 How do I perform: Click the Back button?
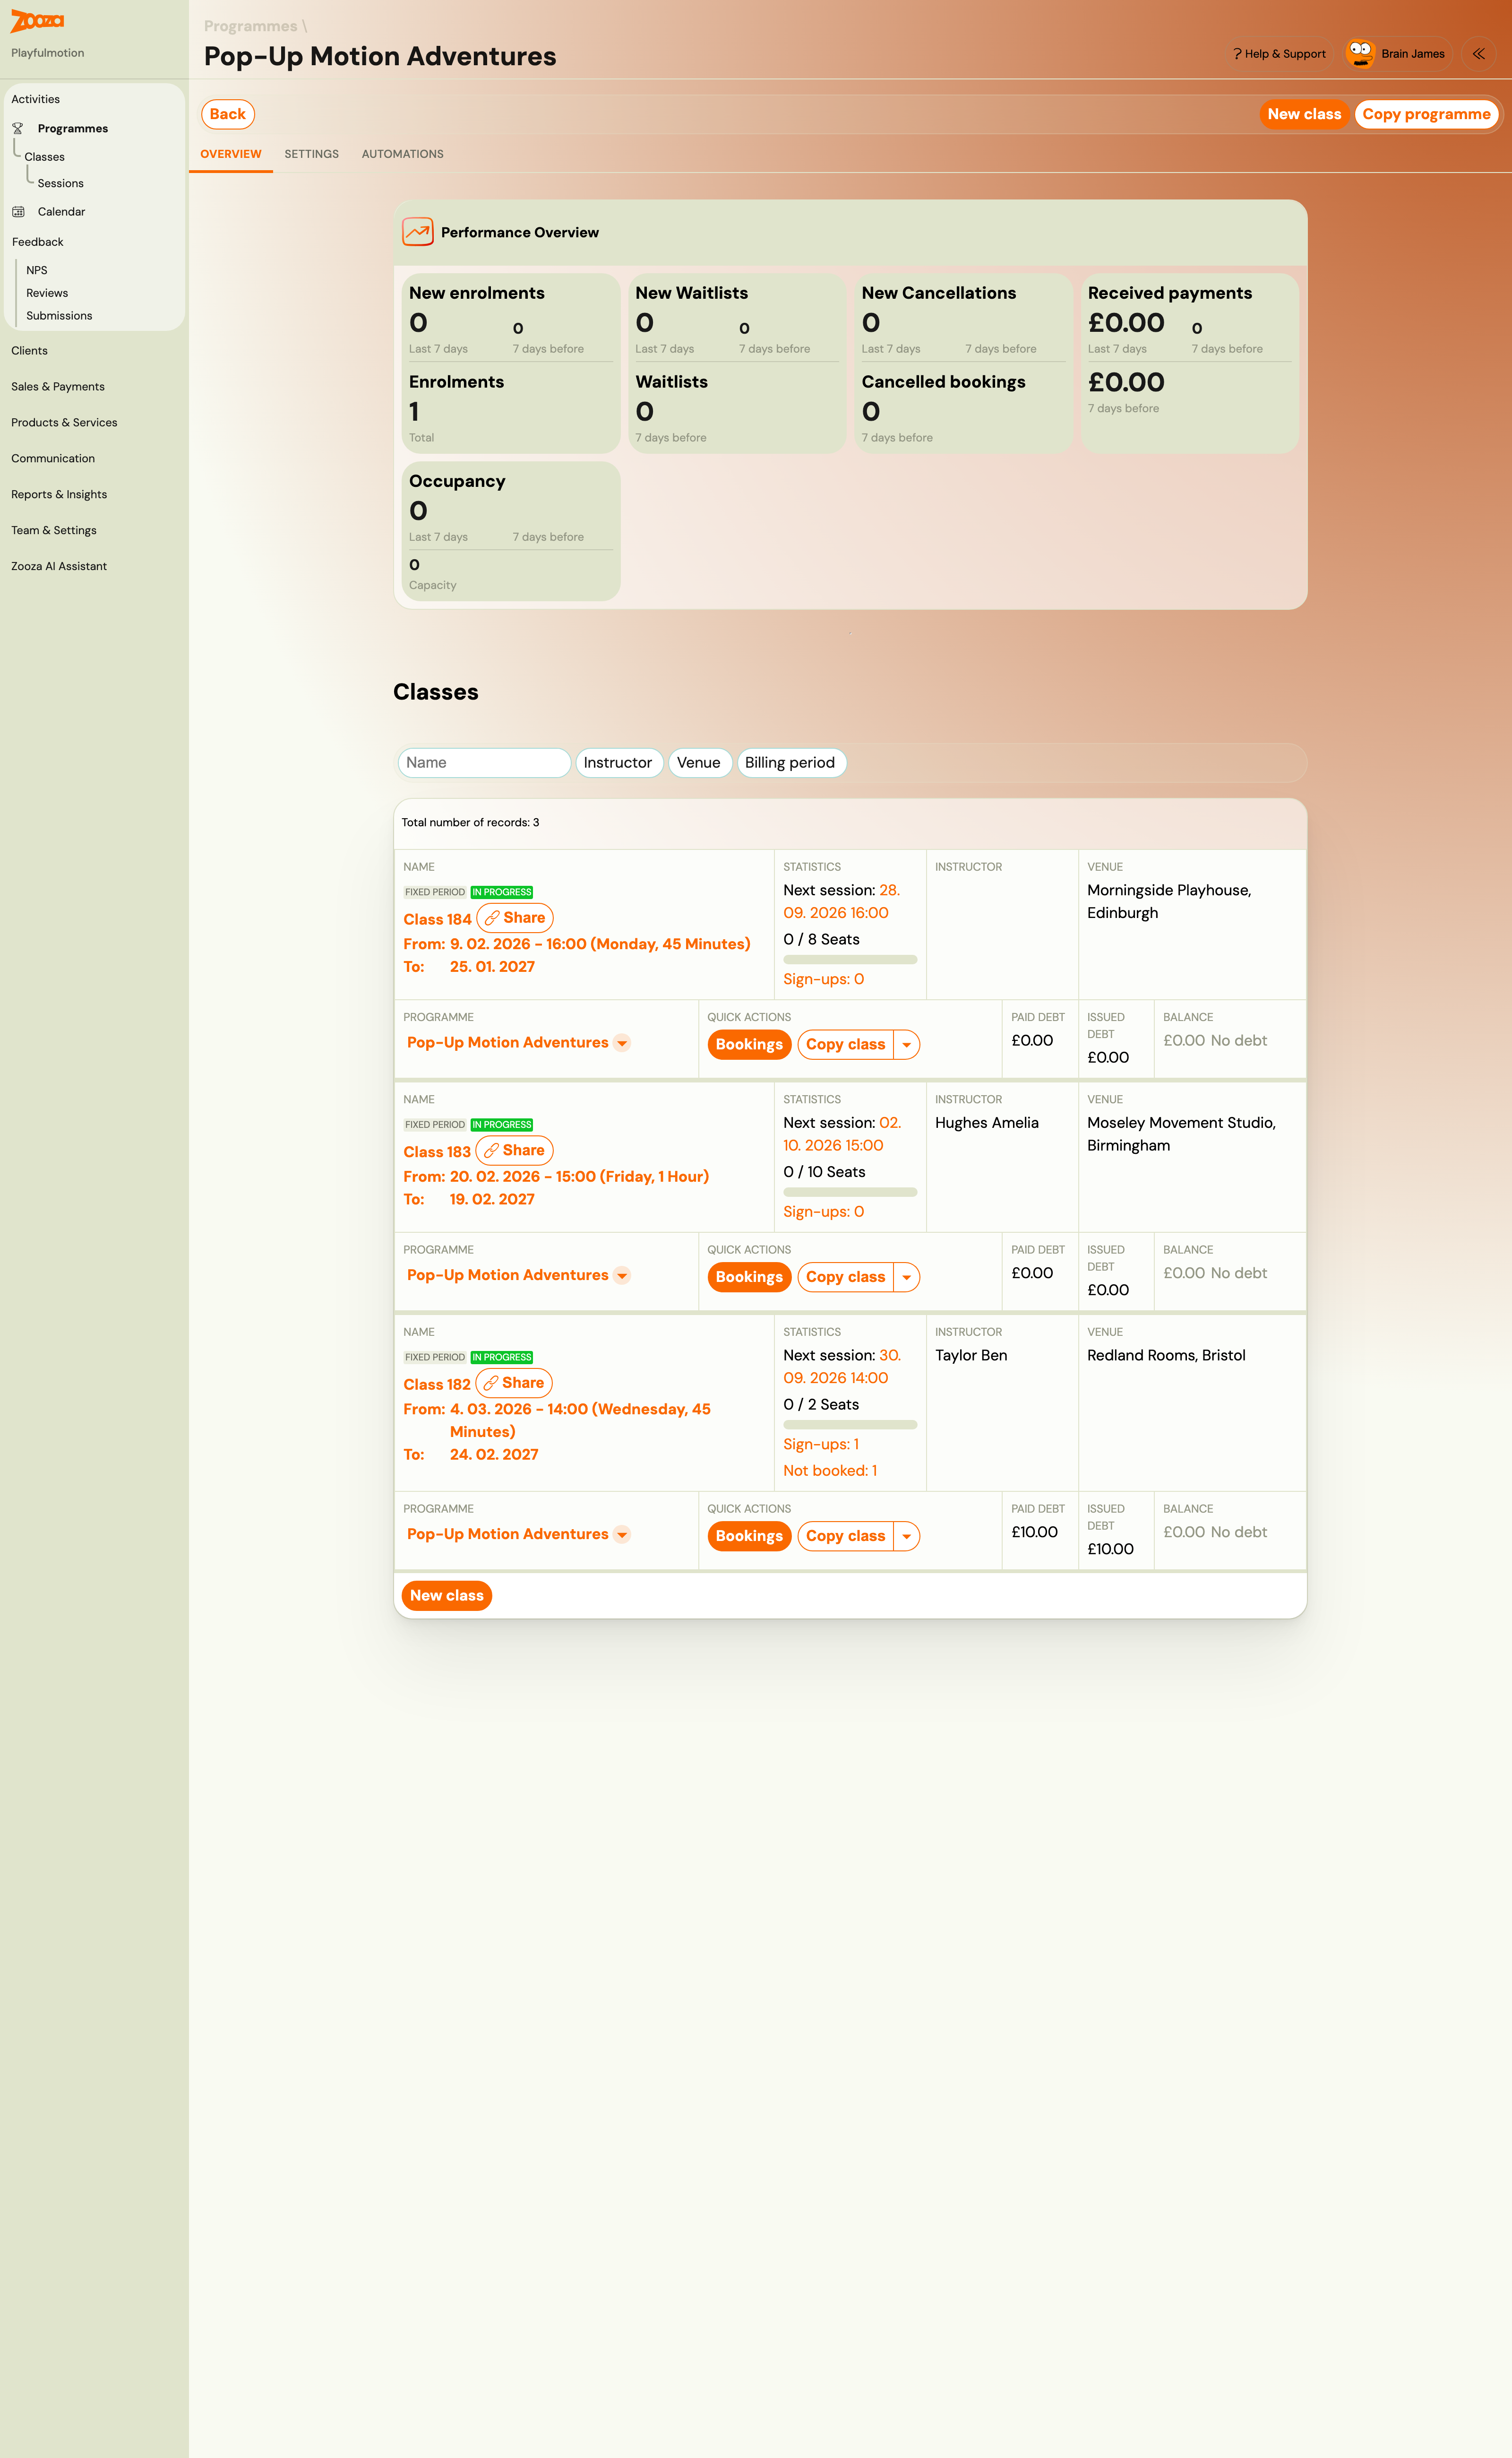coord(228,114)
